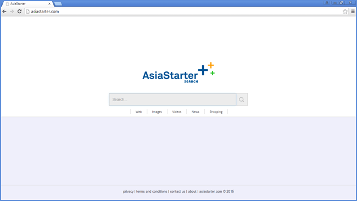Click the forward navigation arrow

pyautogui.click(x=12, y=12)
